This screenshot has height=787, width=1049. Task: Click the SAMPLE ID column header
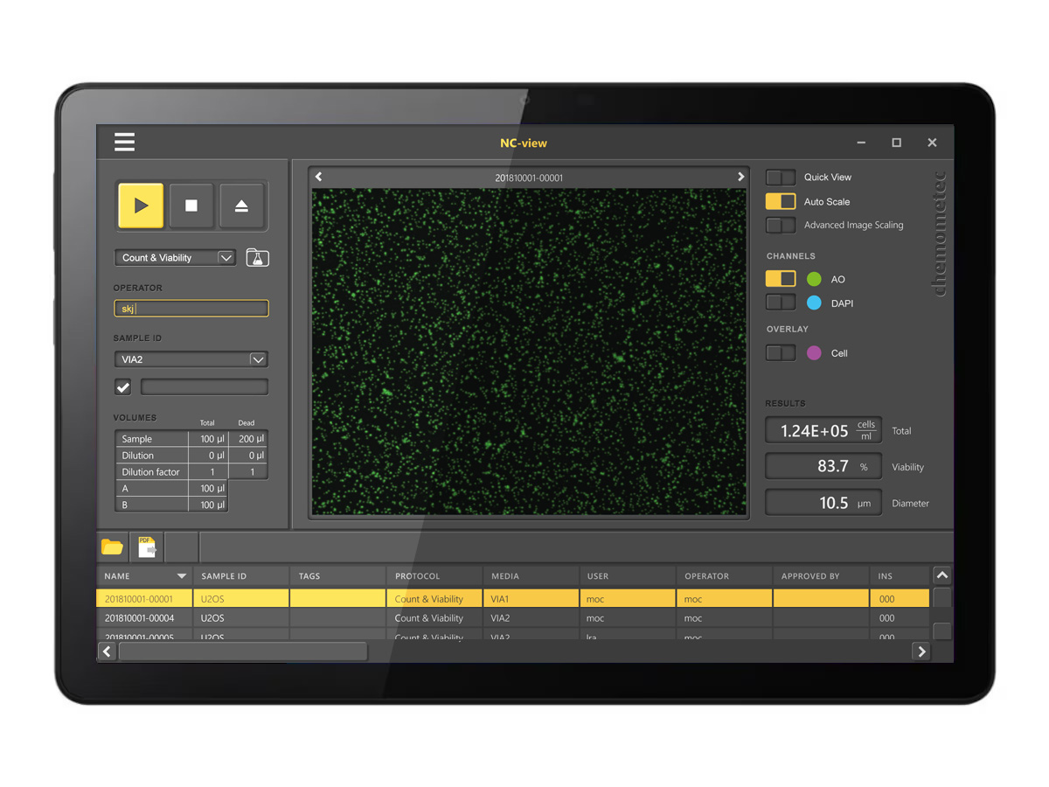coord(241,576)
